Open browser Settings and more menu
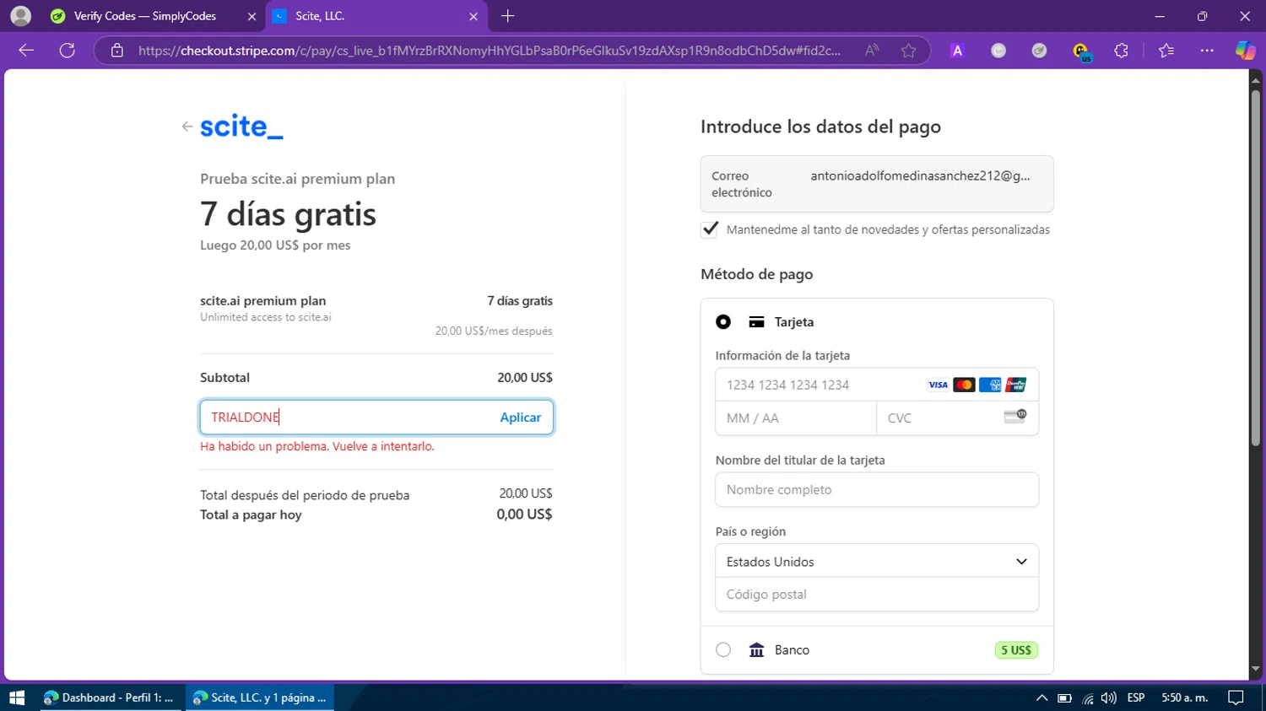Screen dimensions: 1266x711 [x=1207, y=51]
